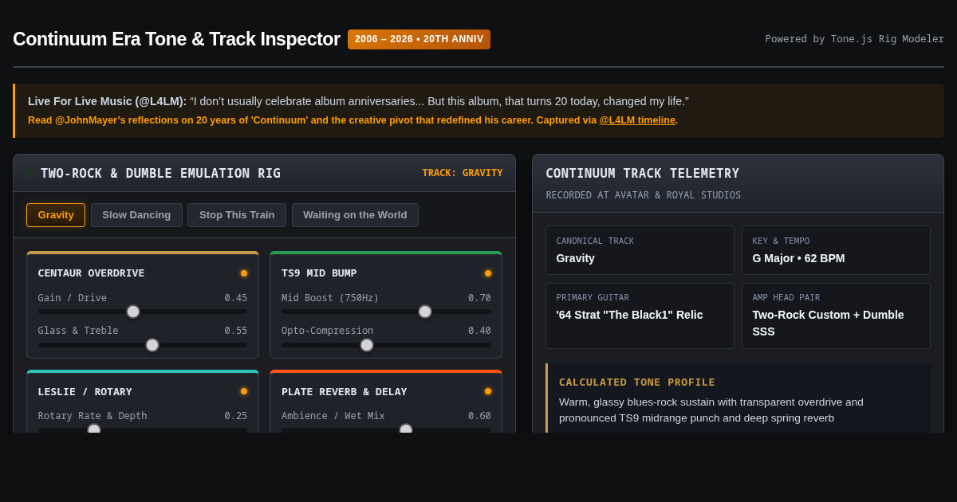Viewport: 957px width, 502px height.
Task: Switch to the Slow Dancing tab
Action: tap(136, 215)
